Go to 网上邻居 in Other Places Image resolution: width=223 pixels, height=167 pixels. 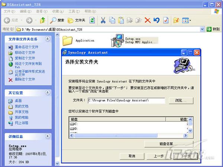pyautogui.click(x=22, y=123)
